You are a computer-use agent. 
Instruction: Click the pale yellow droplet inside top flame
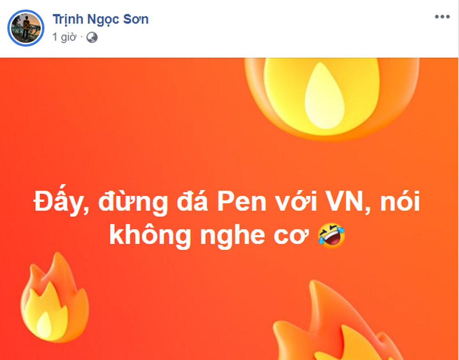pyautogui.click(x=325, y=96)
